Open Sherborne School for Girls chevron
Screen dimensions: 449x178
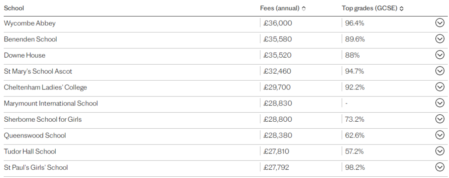[x=439, y=119]
